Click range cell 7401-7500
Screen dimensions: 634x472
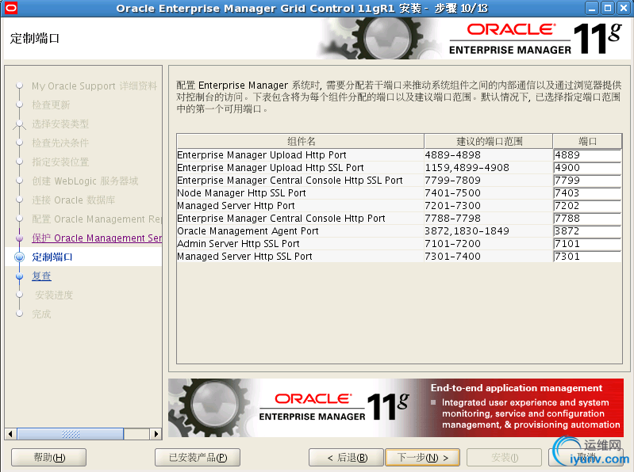[x=488, y=193]
